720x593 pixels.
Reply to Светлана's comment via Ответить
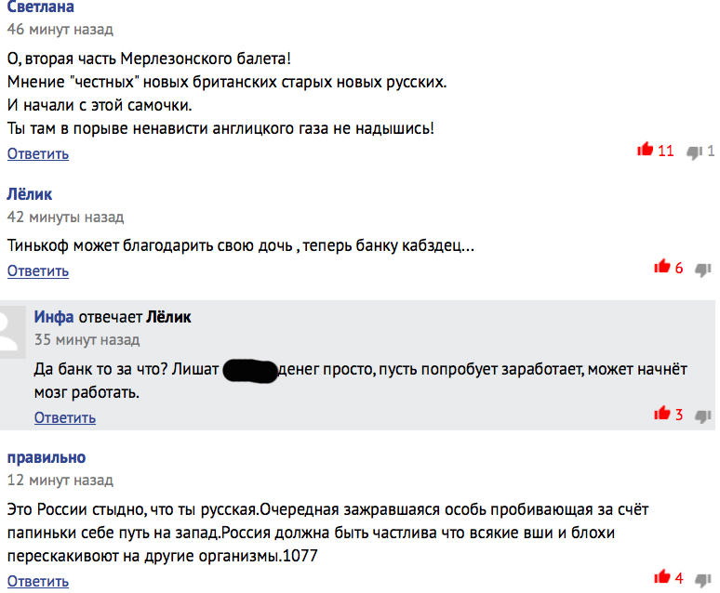click(x=38, y=153)
